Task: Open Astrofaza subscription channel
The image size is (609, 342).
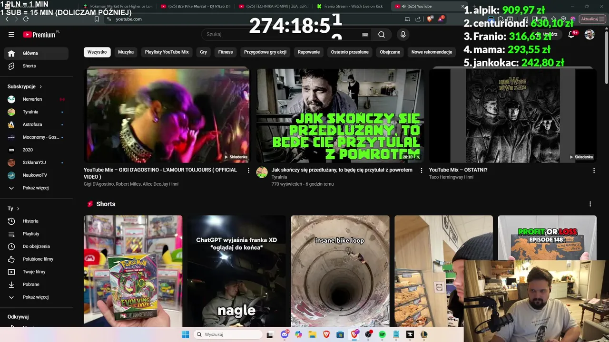Action: coord(36,124)
